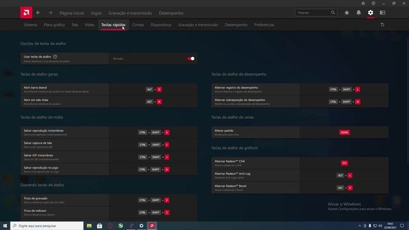Open Jogos tab

(x=96, y=13)
